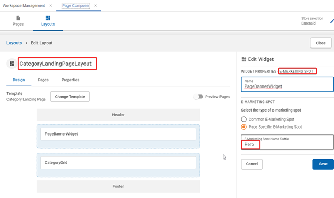Click the widget Name input field
The image size is (334, 198).
click(x=287, y=84)
